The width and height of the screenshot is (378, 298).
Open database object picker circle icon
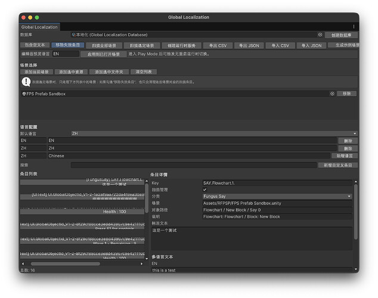point(320,35)
